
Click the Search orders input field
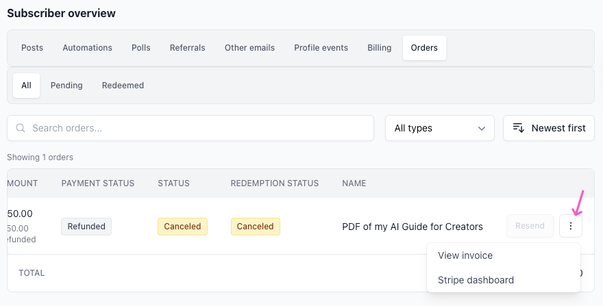(x=199, y=128)
